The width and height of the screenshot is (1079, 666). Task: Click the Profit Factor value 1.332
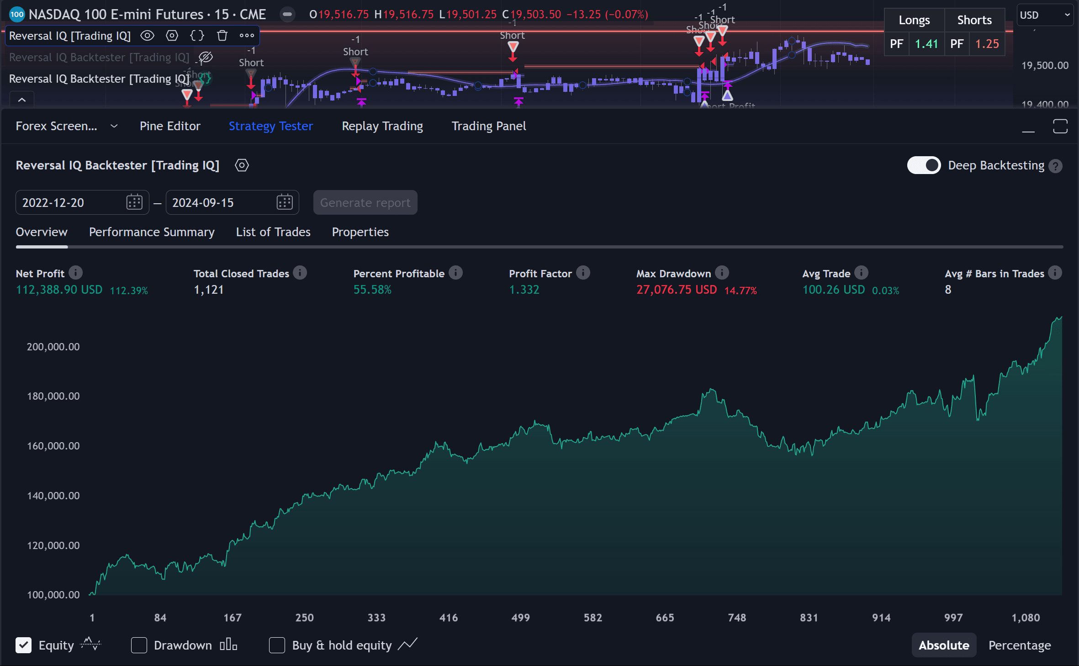[x=524, y=290]
